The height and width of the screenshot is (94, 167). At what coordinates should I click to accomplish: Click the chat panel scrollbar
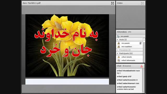pos(143,81)
